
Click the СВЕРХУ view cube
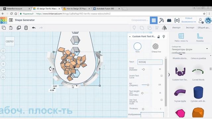tap(10, 41)
